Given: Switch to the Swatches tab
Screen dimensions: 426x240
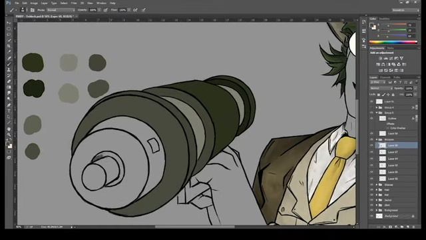Looking at the screenshot, I should 385,19.
